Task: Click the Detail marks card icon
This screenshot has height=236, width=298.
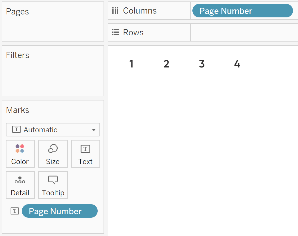Action: [x=20, y=180]
